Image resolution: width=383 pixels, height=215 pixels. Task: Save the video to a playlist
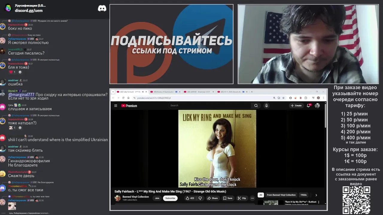(x=228, y=198)
